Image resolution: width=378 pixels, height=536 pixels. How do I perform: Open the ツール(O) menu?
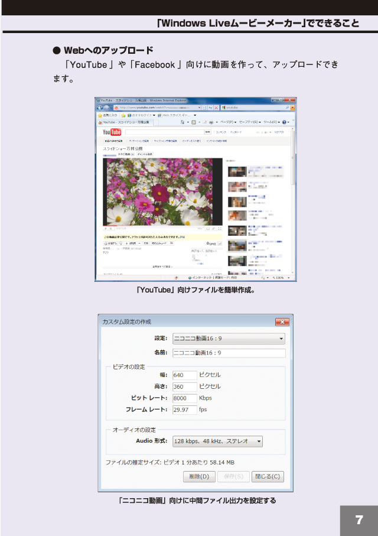pos(271,122)
